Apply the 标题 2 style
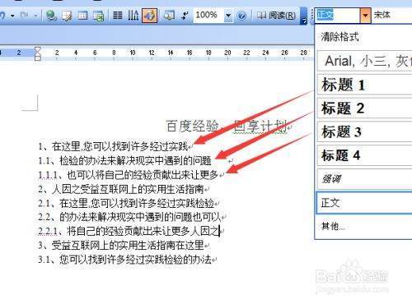412x304 pixels. click(365, 108)
